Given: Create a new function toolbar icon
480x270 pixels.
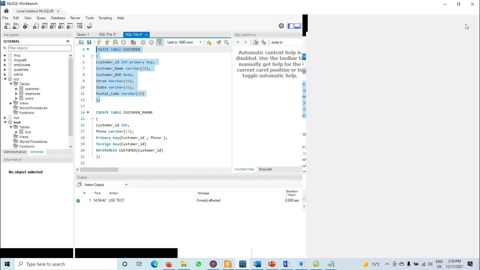Looking at the screenshot, I should 69,26.
